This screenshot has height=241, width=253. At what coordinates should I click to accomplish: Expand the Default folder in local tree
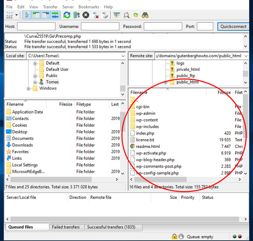click(x=35, y=64)
